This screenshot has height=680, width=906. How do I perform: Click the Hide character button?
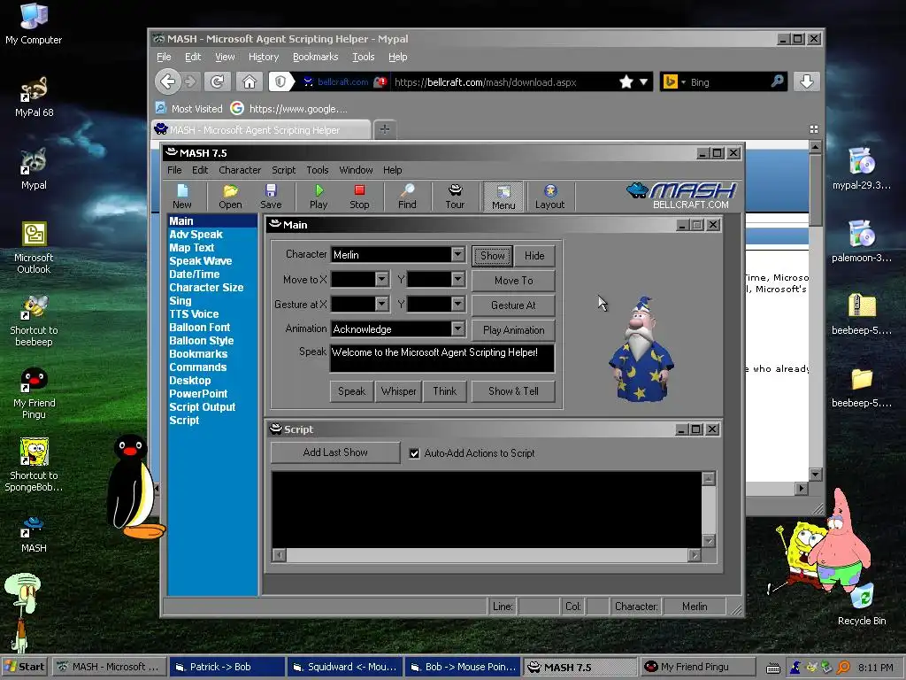tap(534, 256)
